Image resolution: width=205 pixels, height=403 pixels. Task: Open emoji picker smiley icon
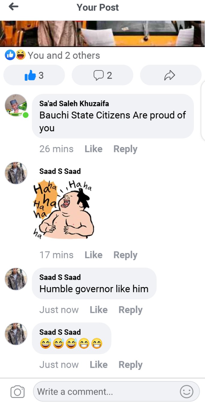[186, 392]
